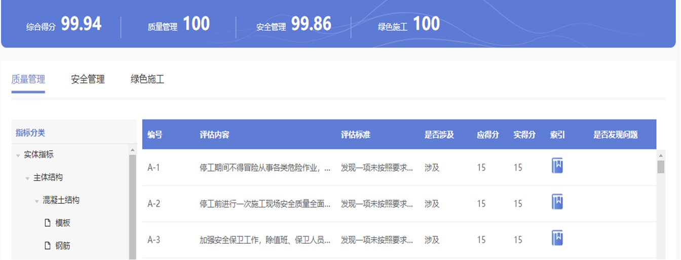Collapse the 主体结构 tree node
Screen dimensions: 681x260
pos(27,178)
